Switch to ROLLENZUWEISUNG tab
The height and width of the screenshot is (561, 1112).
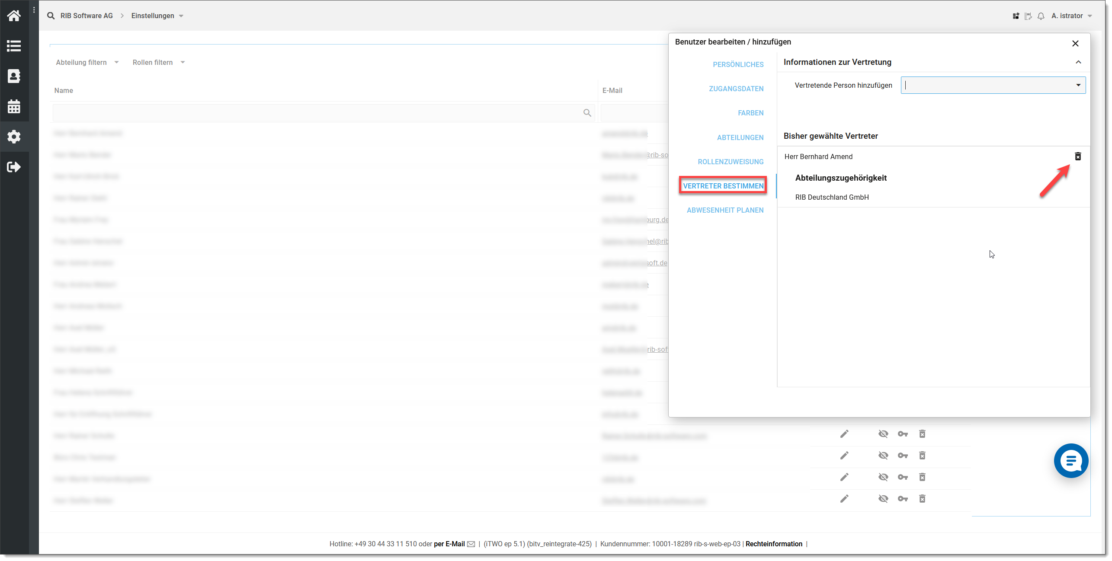[x=731, y=162]
